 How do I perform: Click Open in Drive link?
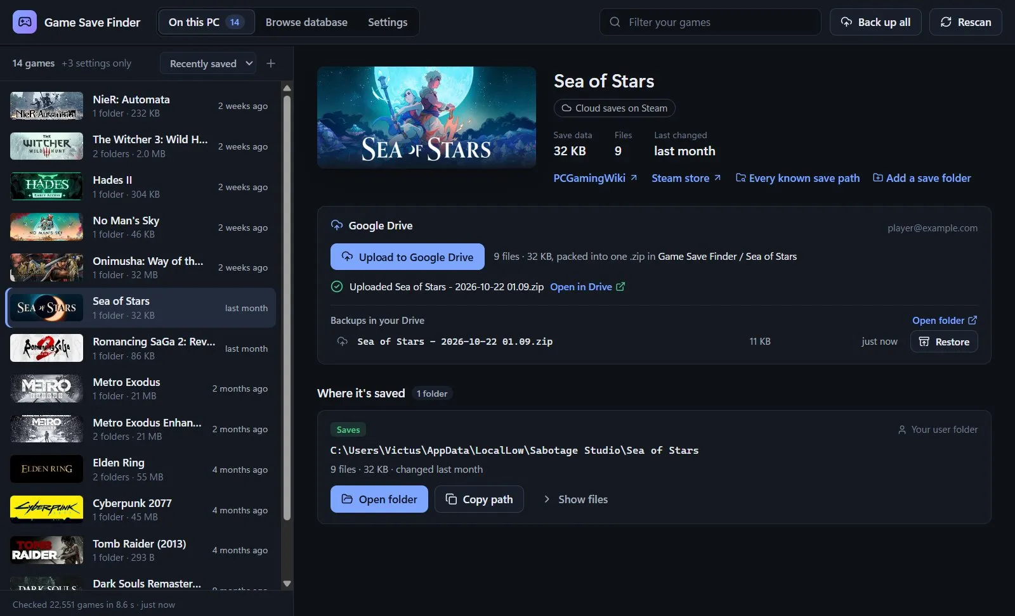pos(587,286)
